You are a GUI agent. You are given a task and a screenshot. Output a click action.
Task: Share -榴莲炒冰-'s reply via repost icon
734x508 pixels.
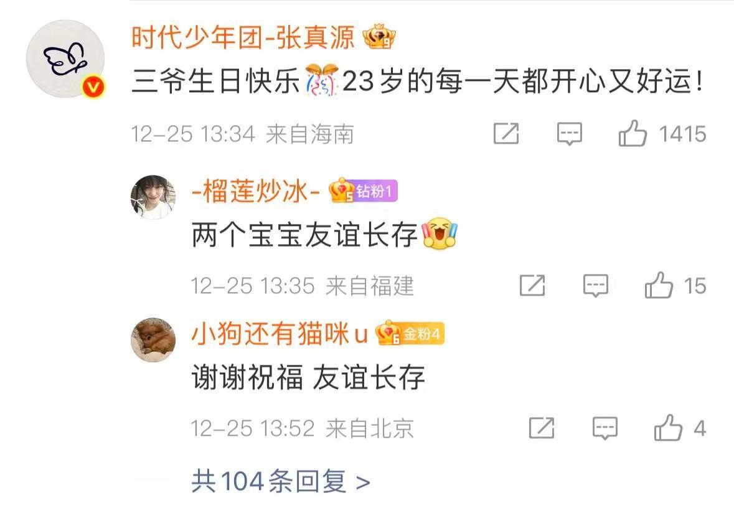(x=533, y=285)
